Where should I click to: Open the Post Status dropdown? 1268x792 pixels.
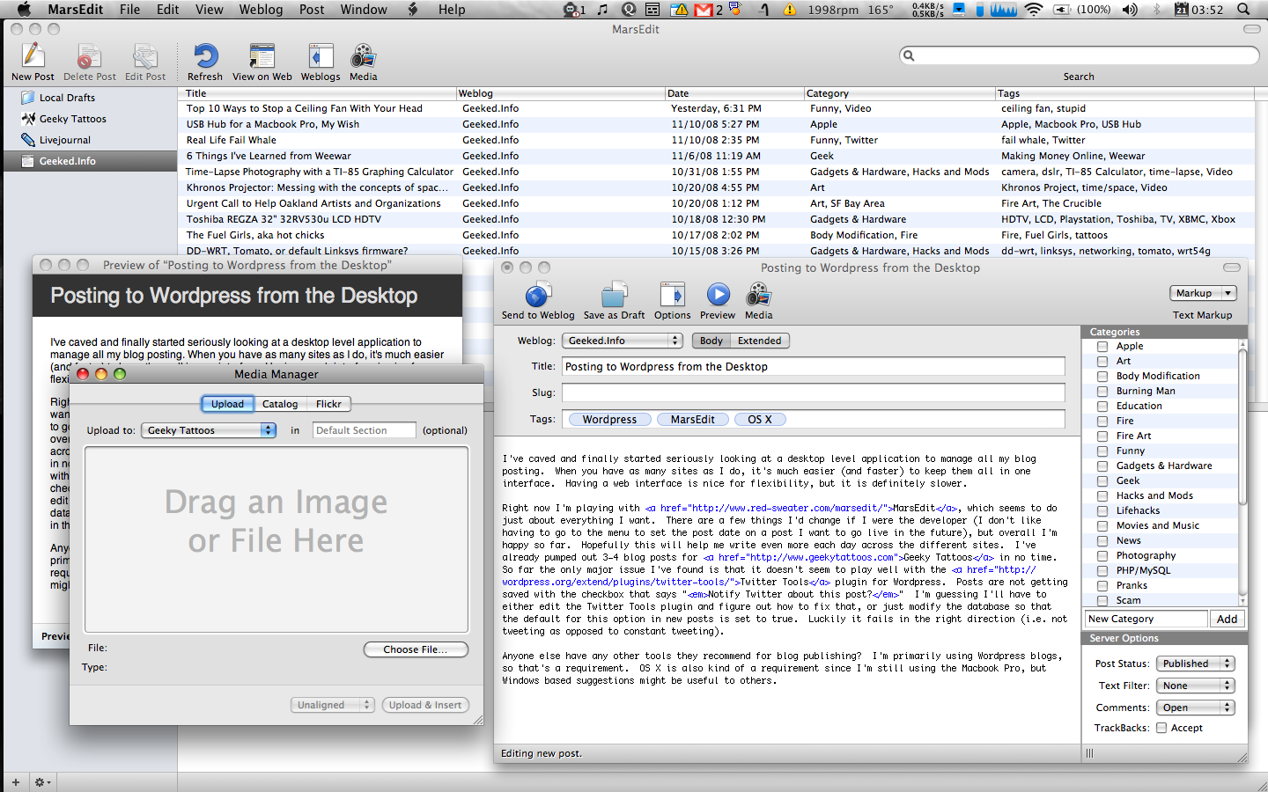pyautogui.click(x=1195, y=664)
